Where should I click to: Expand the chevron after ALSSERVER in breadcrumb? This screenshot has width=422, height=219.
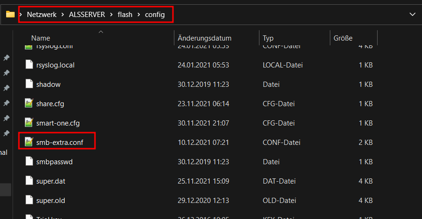111,15
